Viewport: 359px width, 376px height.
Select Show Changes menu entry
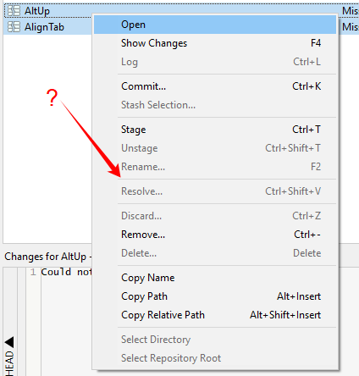(215, 43)
